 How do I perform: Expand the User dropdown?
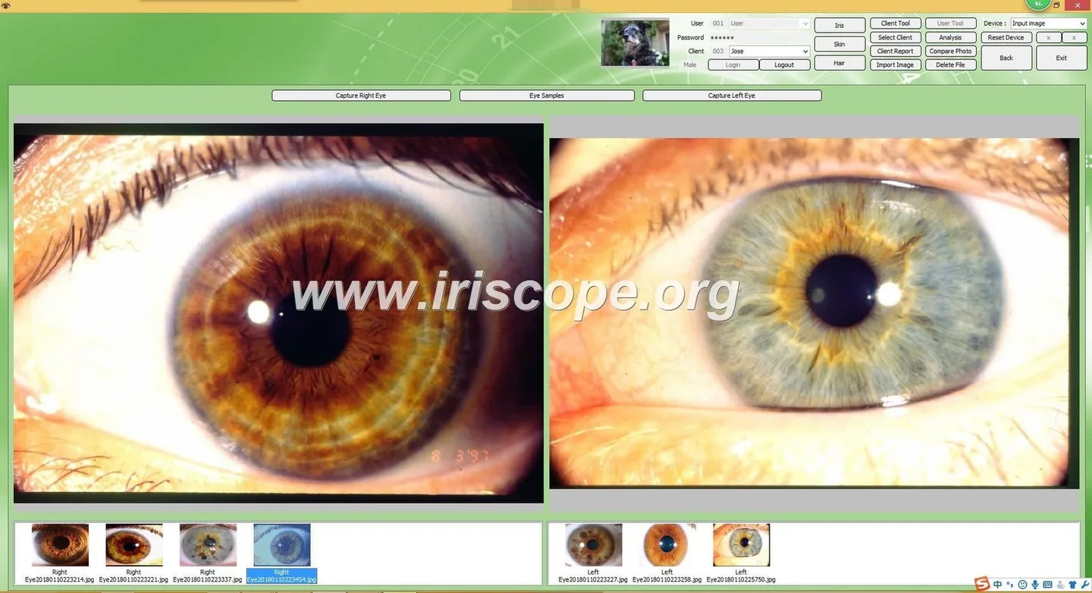769,24
